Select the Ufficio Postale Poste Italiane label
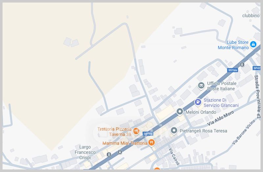Screen dimensions: 263x172 point(222,86)
